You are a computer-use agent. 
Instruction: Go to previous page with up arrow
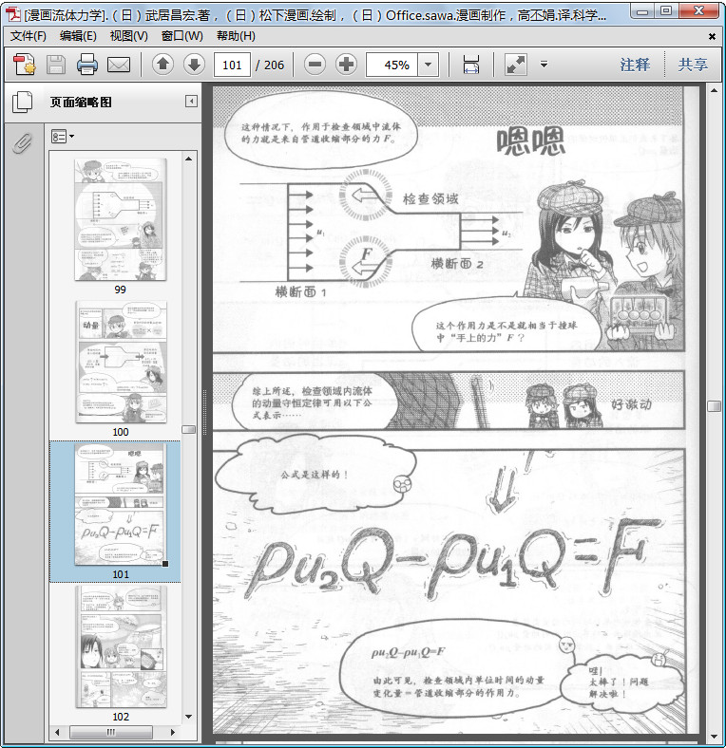coord(162,64)
